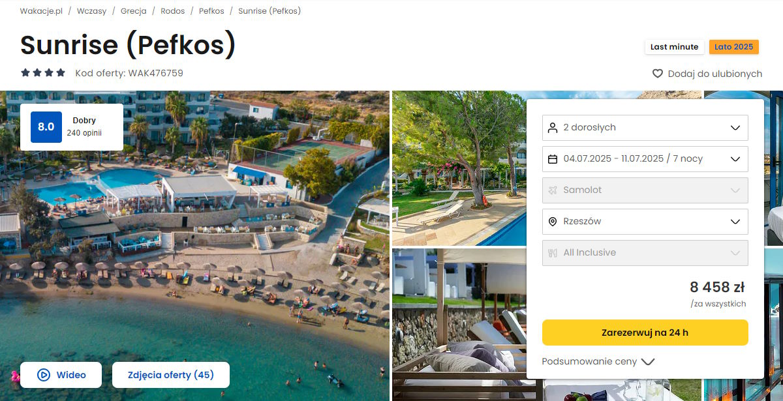This screenshot has height=401, width=783.
Task: Click the location pin icon by Rzeszów
Action: 553,221
